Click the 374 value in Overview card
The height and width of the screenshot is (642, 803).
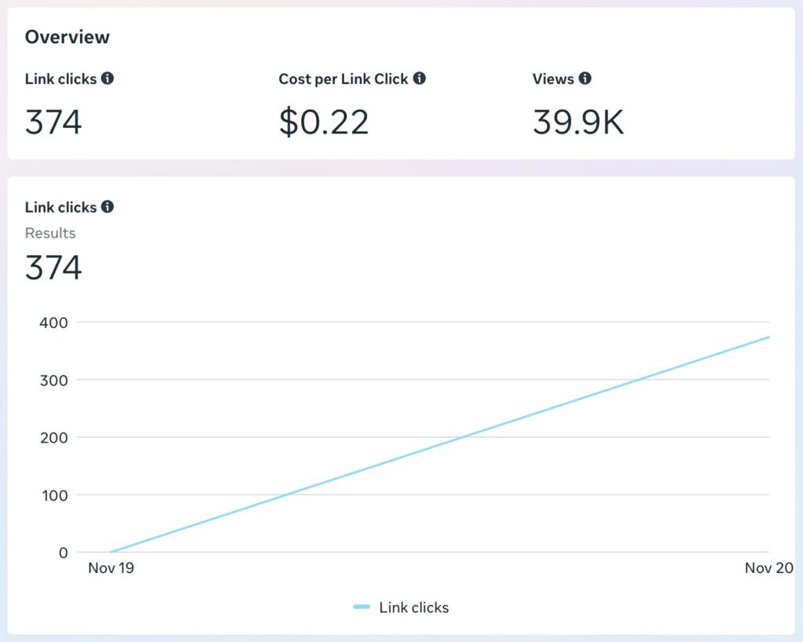coord(53,122)
